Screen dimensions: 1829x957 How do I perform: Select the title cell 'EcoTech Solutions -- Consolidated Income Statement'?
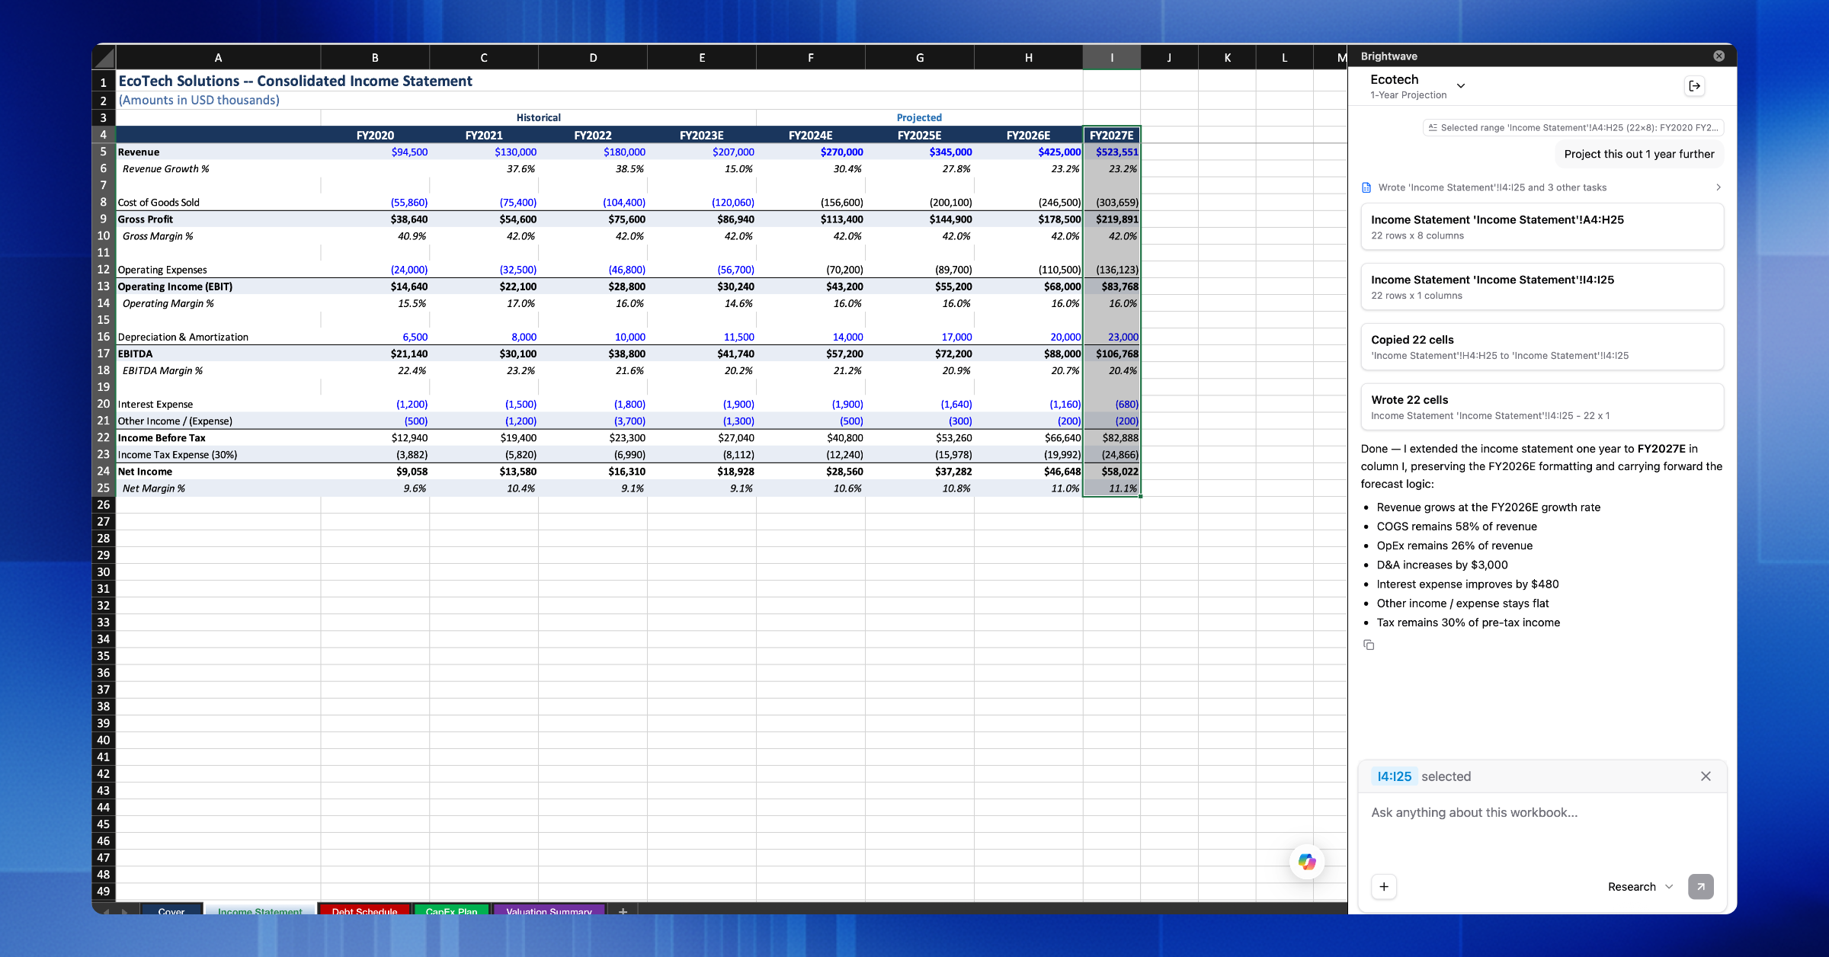pyautogui.click(x=295, y=81)
